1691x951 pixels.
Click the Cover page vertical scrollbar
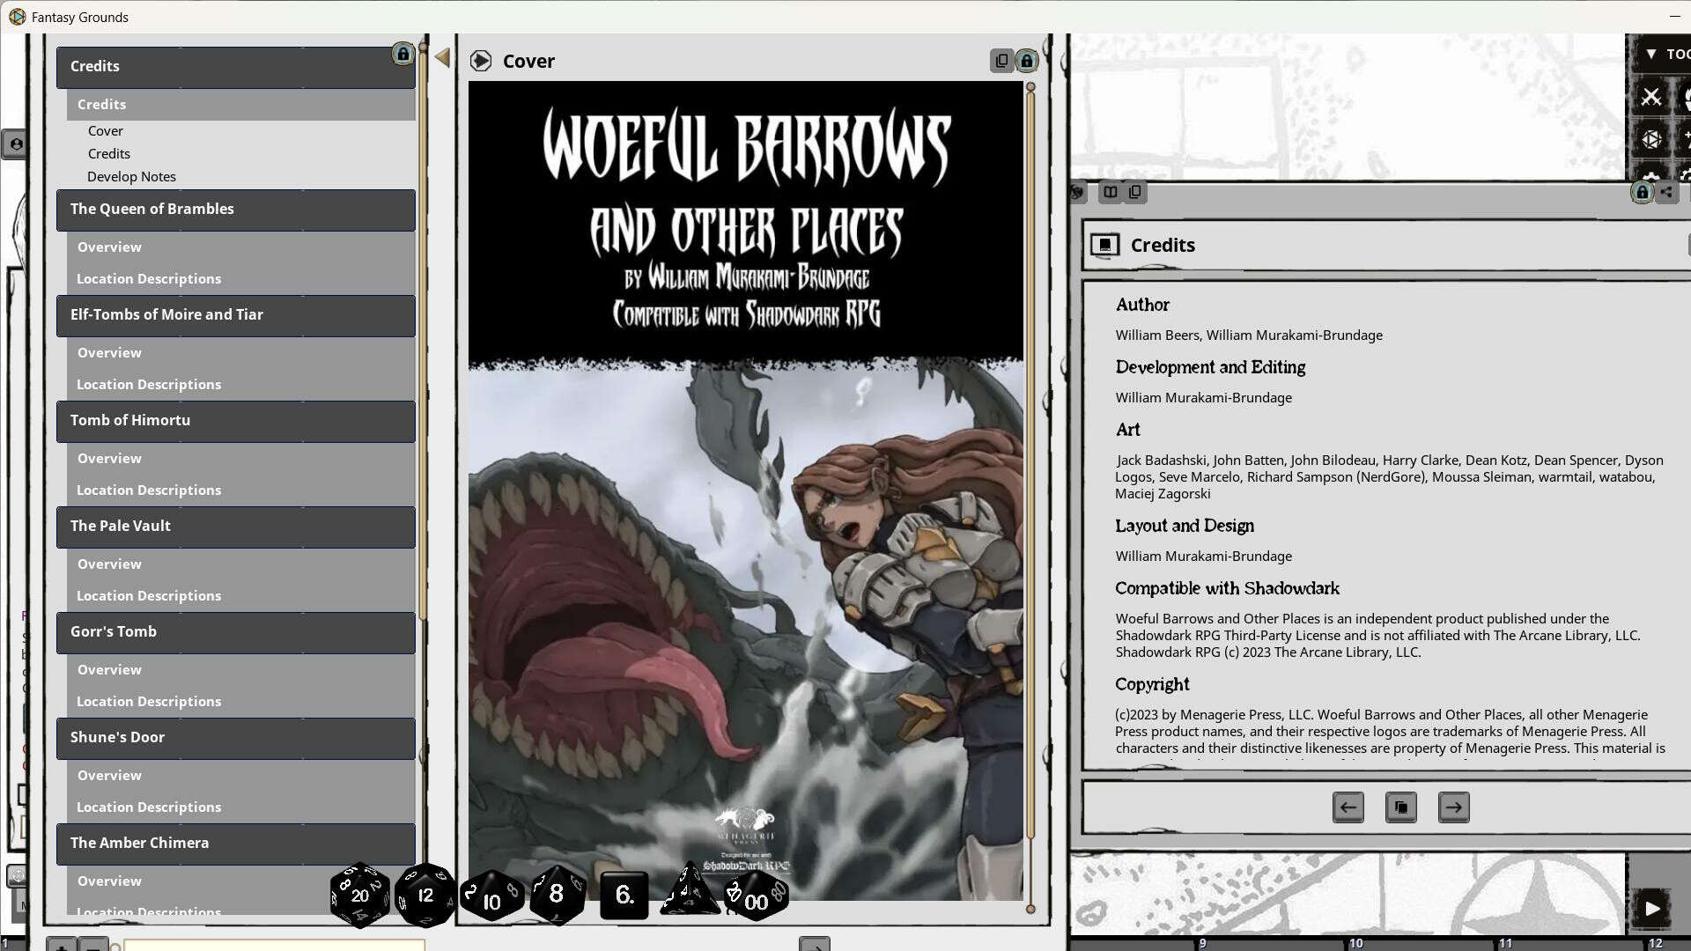(x=1030, y=493)
